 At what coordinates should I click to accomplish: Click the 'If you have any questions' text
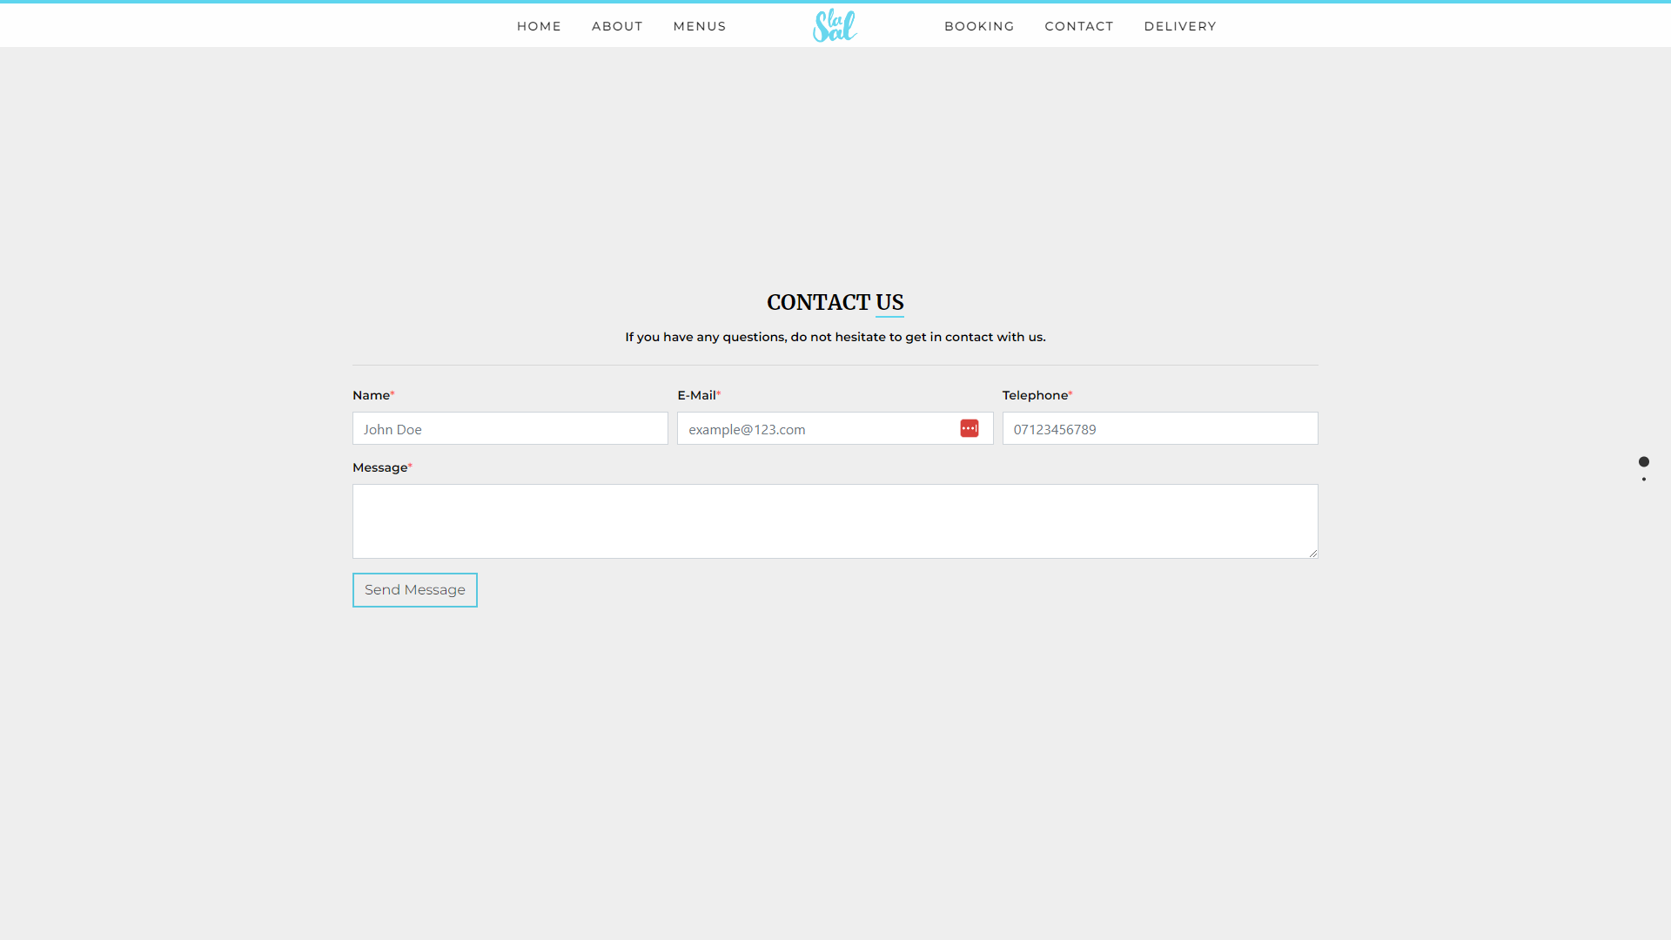(835, 337)
